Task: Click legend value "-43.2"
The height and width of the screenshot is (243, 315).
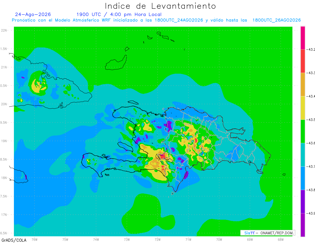Action: click(x=311, y=49)
